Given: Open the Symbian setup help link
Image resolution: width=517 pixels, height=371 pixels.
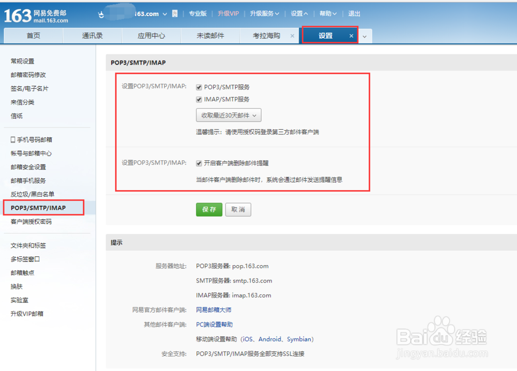Looking at the screenshot, I should [299, 339].
